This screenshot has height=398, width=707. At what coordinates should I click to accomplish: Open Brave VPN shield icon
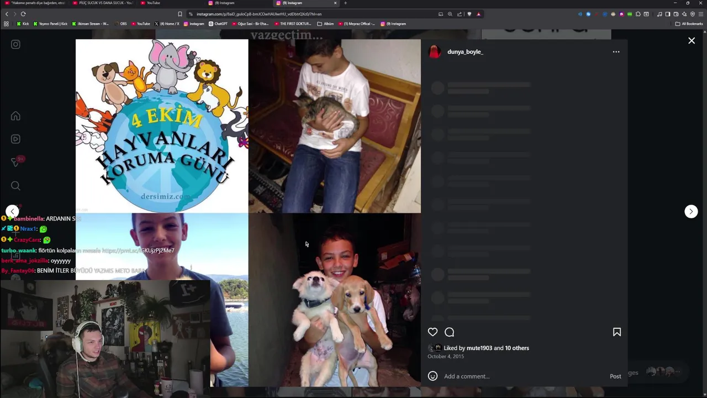point(693,14)
